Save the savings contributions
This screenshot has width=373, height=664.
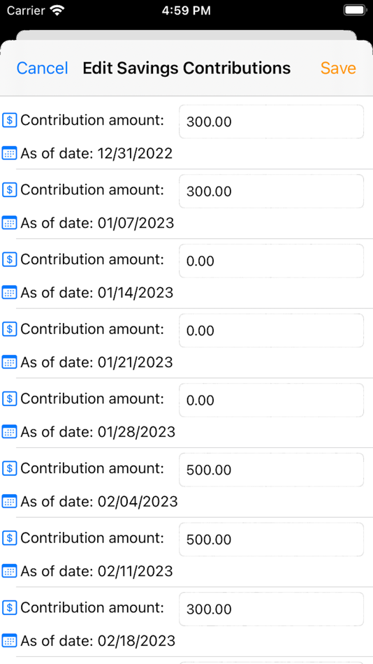(x=338, y=68)
